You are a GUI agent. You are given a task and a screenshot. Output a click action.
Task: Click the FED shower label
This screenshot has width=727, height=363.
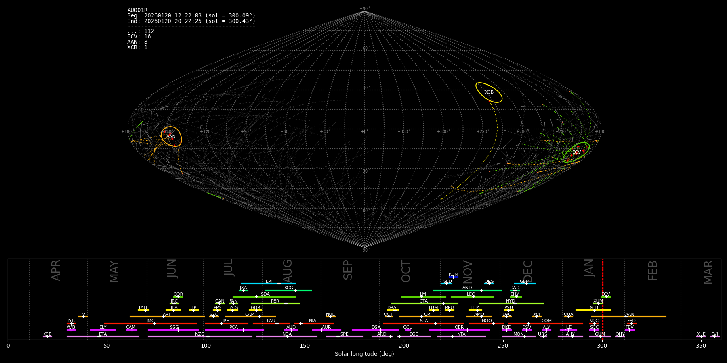pyautogui.click(x=631, y=321)
